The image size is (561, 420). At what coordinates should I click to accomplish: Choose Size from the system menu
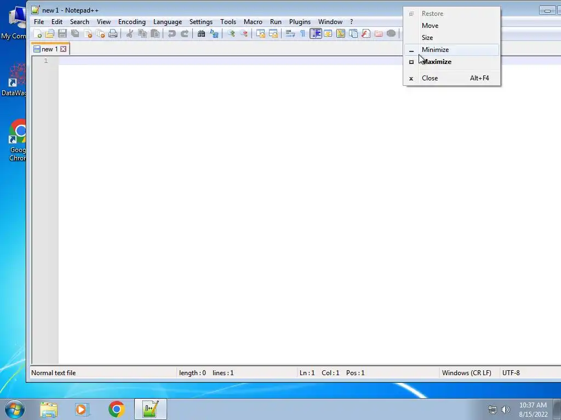point(451,38)
